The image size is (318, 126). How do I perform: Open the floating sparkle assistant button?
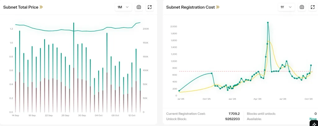click(x=314, y=124)
